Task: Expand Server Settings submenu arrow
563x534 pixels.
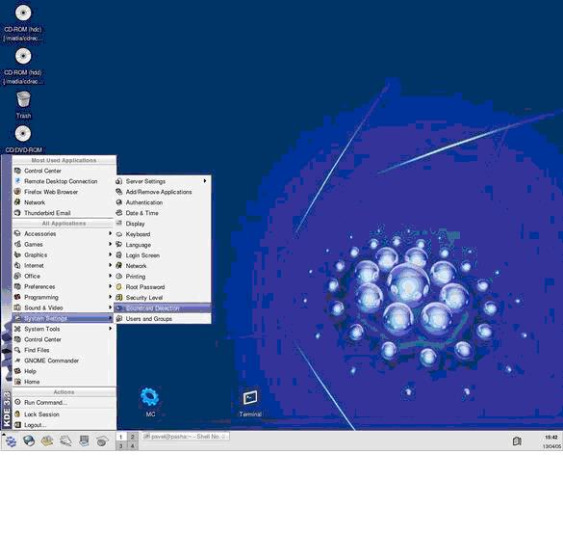Action: [x=205, y=181]
